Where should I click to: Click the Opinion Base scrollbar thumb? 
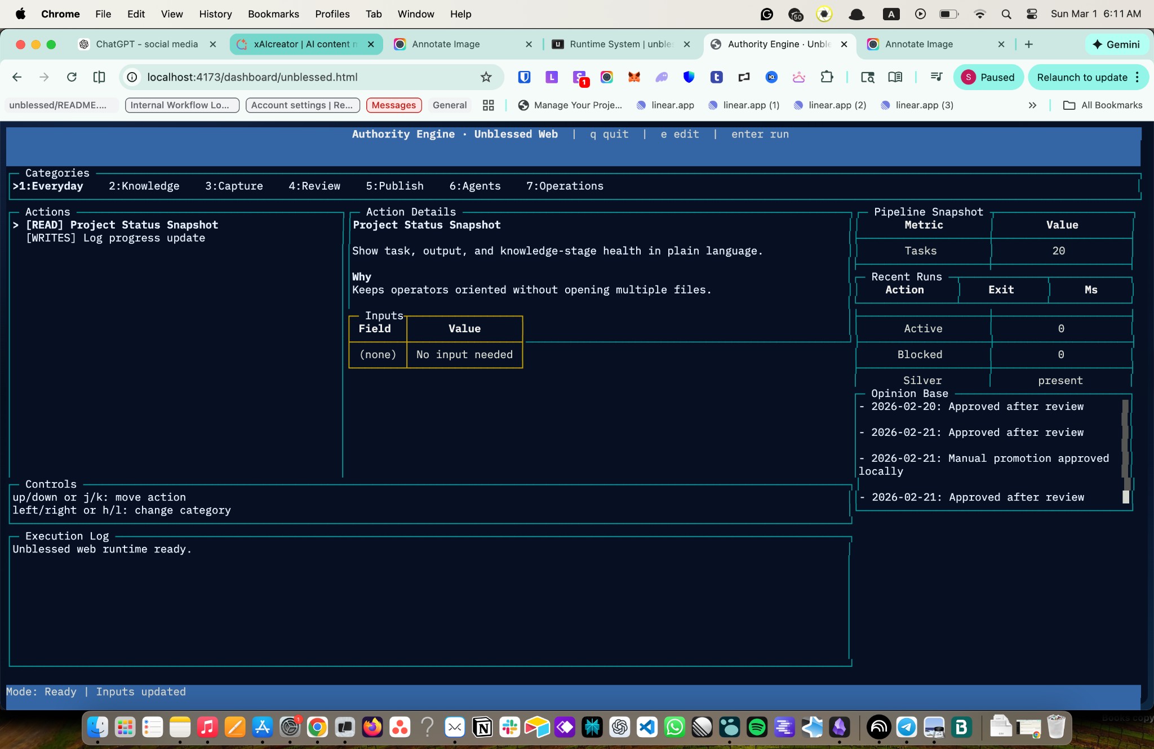coord(1126,497)
